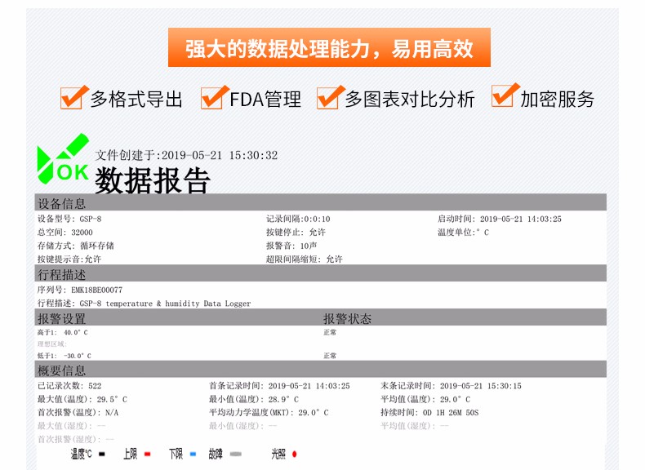Toggle the FDA管理 checkmark box
The image size is (645, 470).
[214, 97]
